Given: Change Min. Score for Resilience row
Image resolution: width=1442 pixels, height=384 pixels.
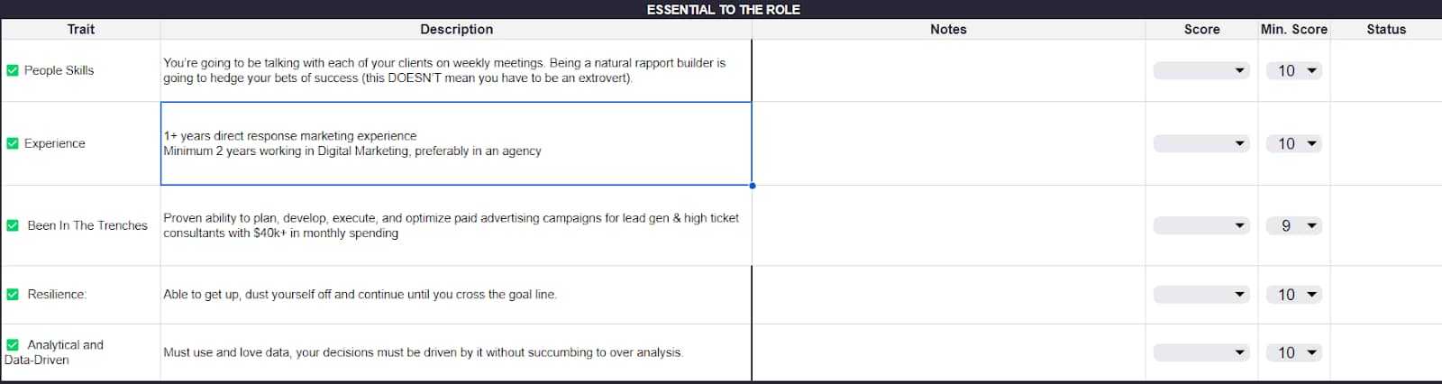Looking at the screenshot, I should pyautogui.click(x=1294, y=294).
